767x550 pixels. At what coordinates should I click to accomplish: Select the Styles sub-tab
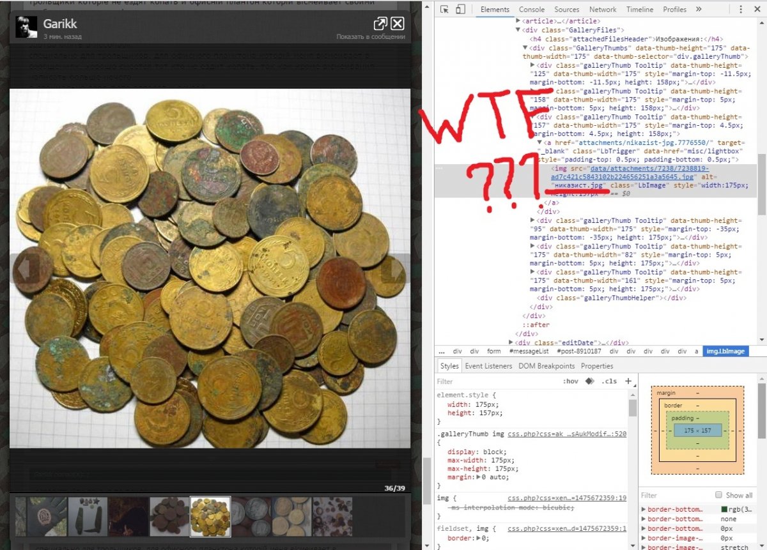pos(449,366)
